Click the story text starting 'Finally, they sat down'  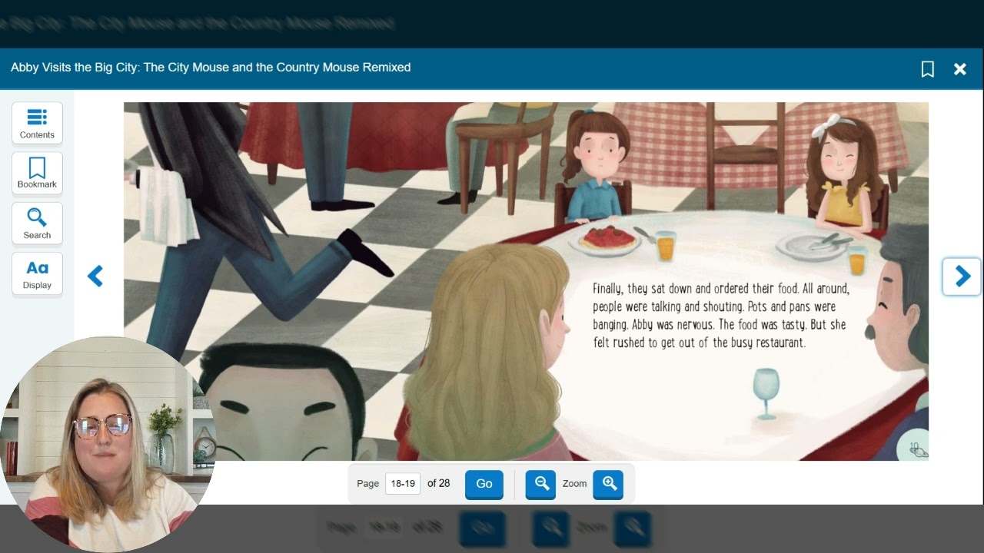tap(721, 316)
